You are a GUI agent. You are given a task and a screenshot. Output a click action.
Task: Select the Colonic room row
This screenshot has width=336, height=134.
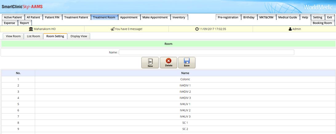pyautogui.click(x=185, y=79)
